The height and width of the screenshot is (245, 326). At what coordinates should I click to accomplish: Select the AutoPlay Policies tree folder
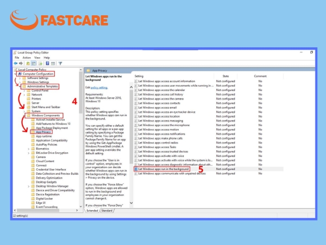(47, 145)
